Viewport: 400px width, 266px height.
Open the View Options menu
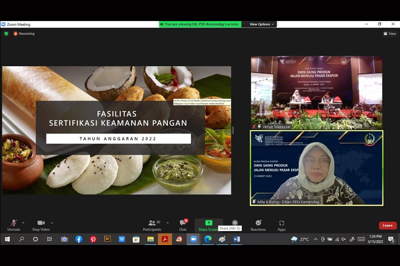tap(262, 24)
